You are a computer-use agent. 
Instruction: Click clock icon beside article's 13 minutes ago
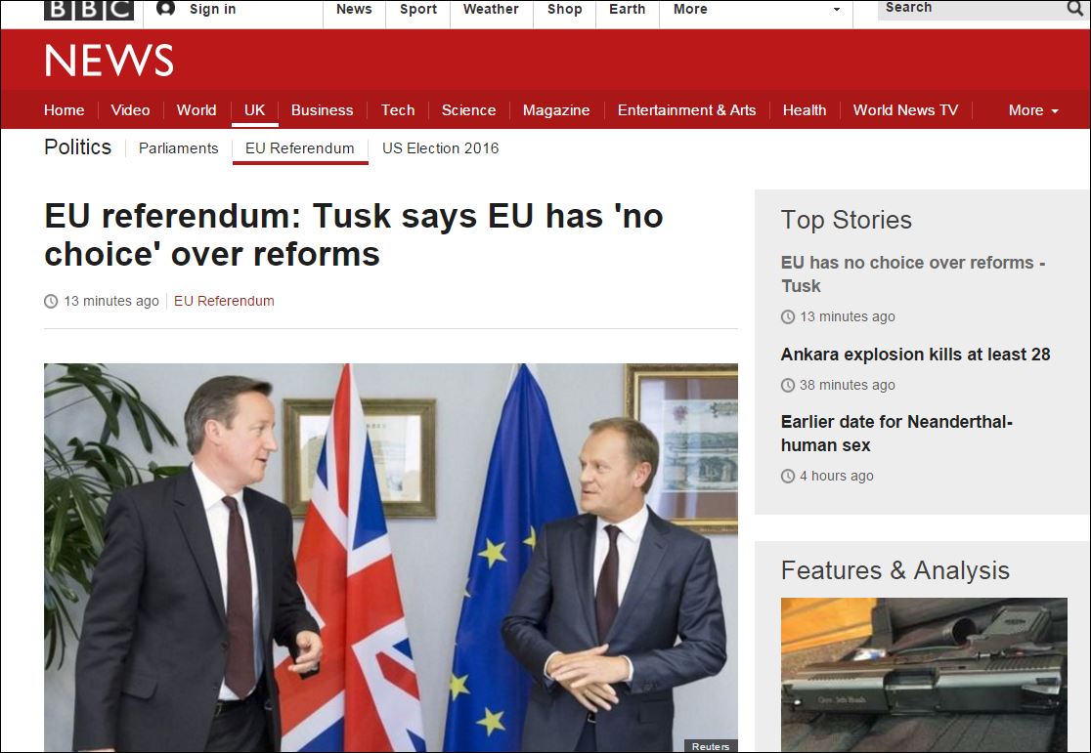51,301
